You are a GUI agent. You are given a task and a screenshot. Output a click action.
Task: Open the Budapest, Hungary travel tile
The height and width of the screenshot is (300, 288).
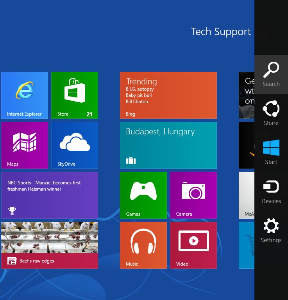tap(168, 145)
